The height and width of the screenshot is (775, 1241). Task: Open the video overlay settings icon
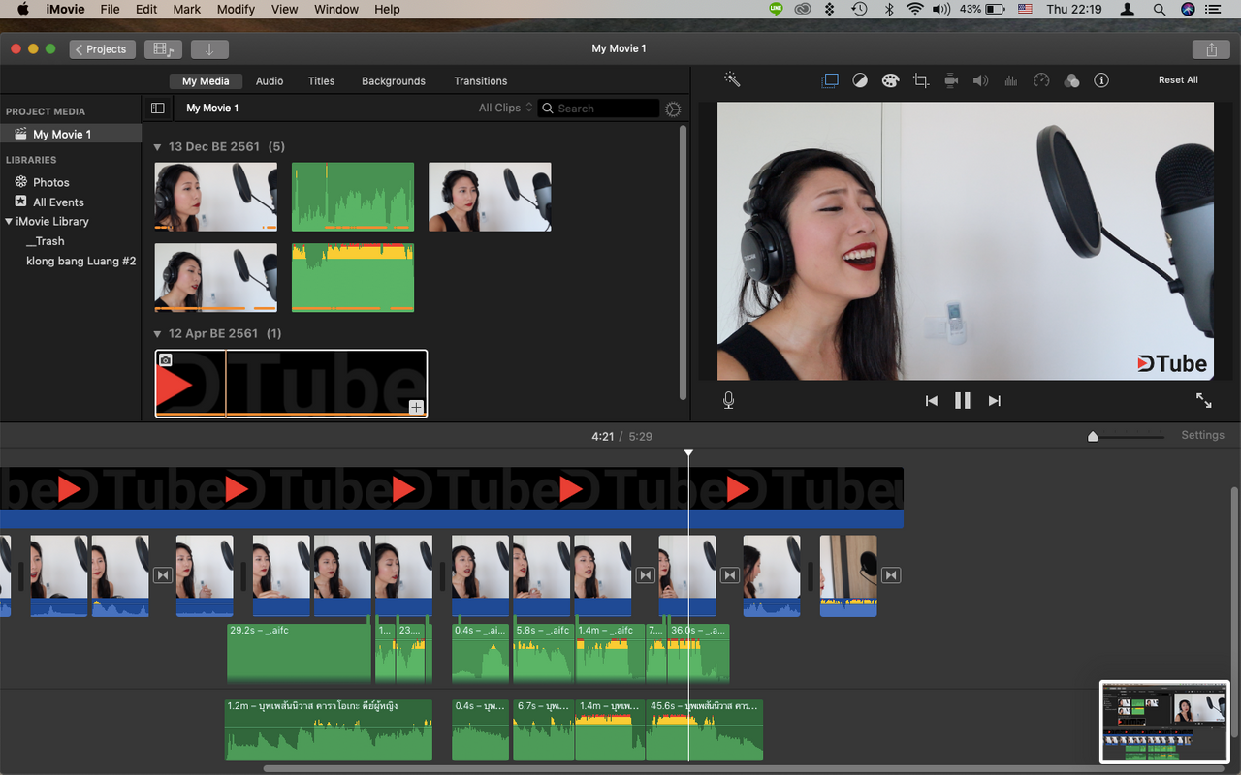click(x=830, y=80)
